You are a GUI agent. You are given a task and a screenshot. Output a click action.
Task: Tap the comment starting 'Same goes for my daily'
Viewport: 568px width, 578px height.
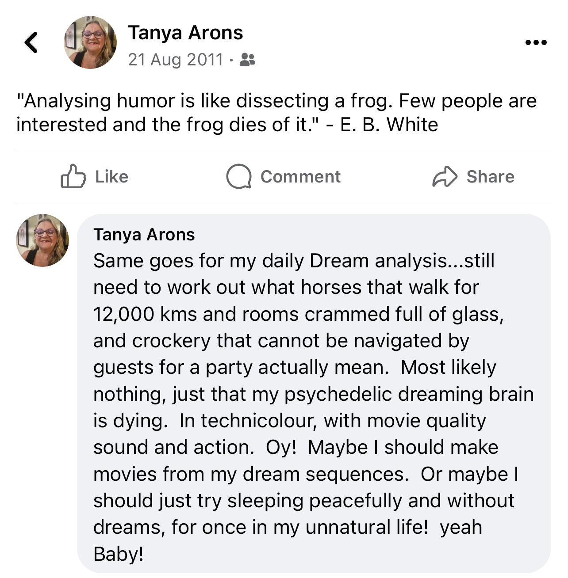[314, 394]
